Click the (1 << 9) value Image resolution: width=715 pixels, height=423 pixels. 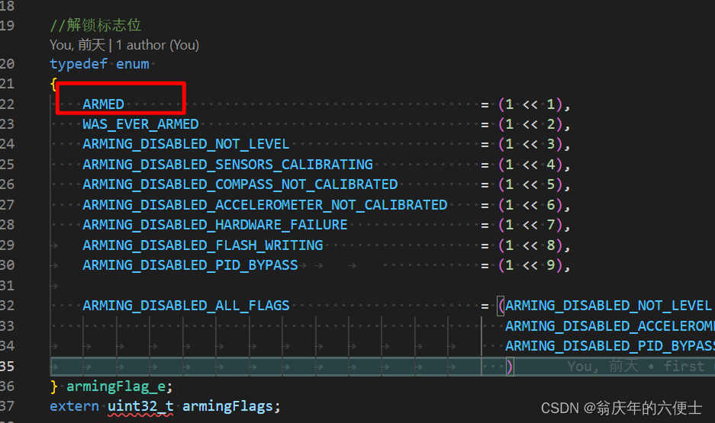[530, 265]
